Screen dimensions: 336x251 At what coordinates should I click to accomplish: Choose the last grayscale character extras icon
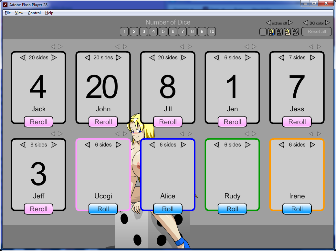click(x=296, y=32)
